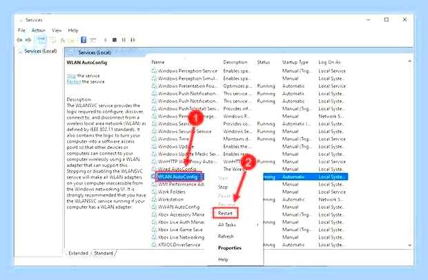Open the View menu
The image size is (428, 280).
click(57, 30)
